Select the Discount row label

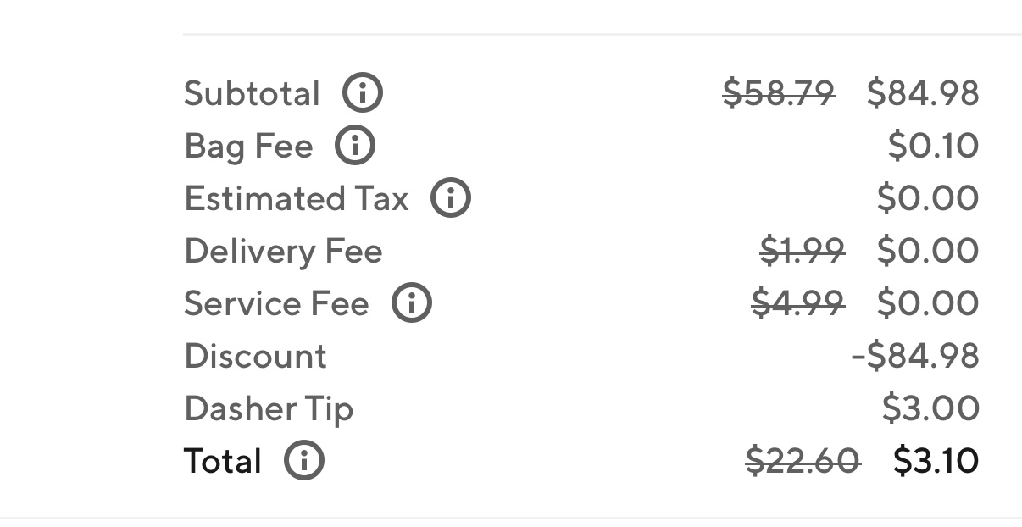coord(255,356)
